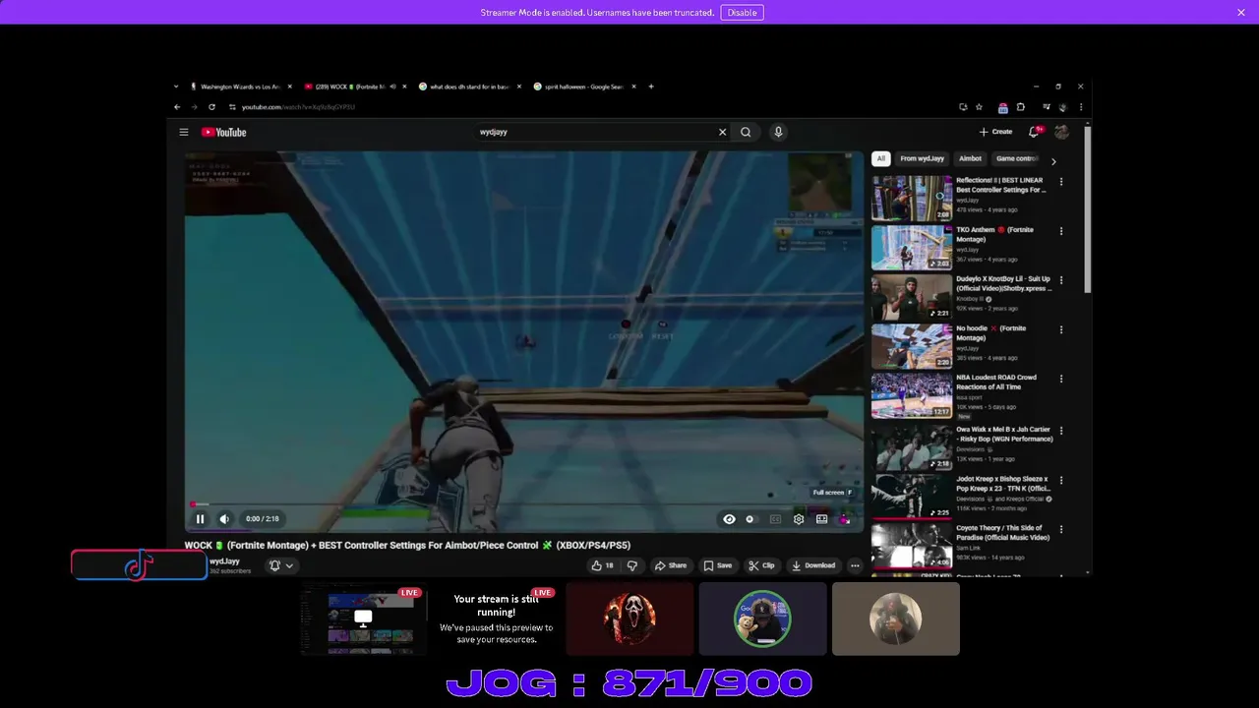Open No hoodie Fortnite Montage title
1259x708 pixels.
[991, 332]
